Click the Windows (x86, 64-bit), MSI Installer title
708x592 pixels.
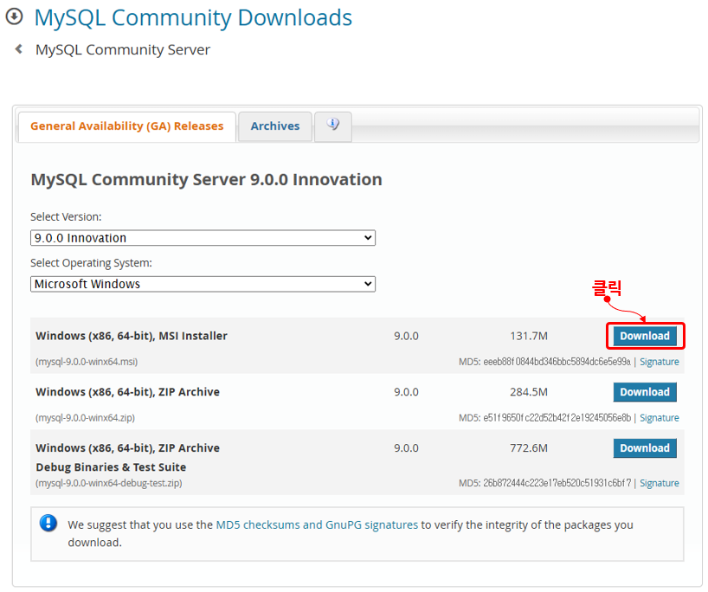tap(132, 336)
